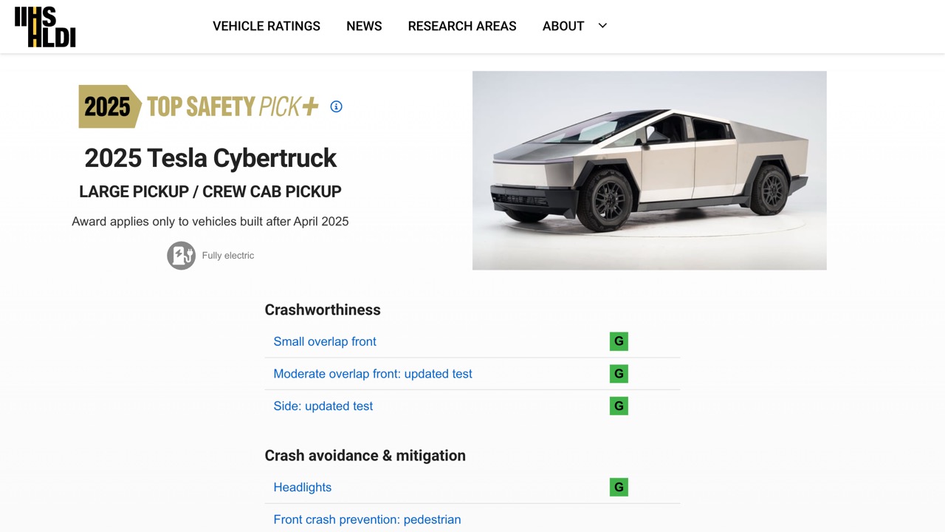Click the G rating for Moderate overlap front
Image resolution: width=945 pixels, height=532 pixels.
click(619, 374)
